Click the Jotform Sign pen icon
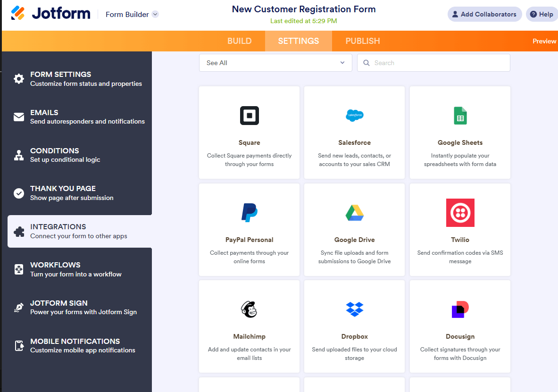Screen dimensions: 558x392 click(19, 307)
